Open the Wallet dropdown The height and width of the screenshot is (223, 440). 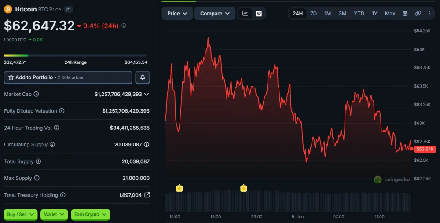tap(54, 214)
